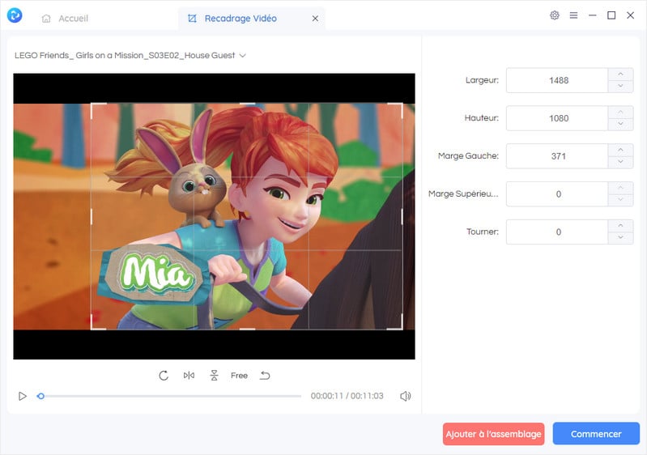Increase Tourner with up arrow

pyautogui.click(x=620, y=226)
